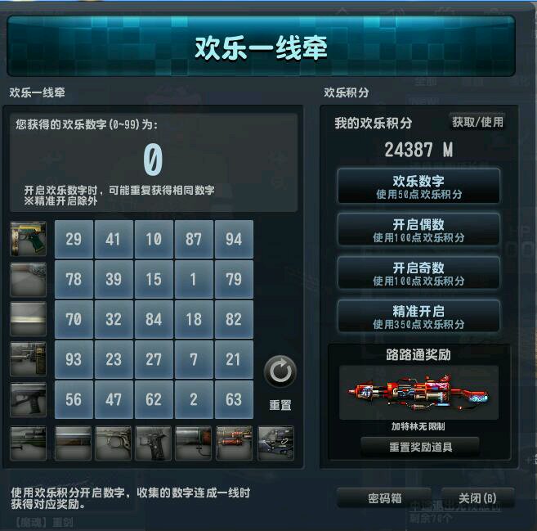Image resolution: width=537 pixels, height=531 pixels.
Task: Click 开启奇数 odd number button
Action: click(x=418, y=273)
